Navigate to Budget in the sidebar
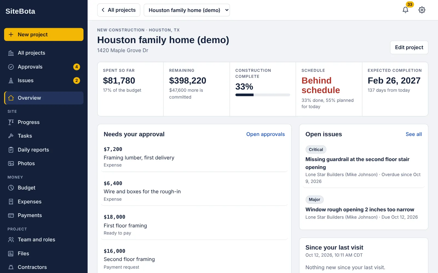Image resolution: width=438 pixels, height=273 pixels. tap(44, 188)
